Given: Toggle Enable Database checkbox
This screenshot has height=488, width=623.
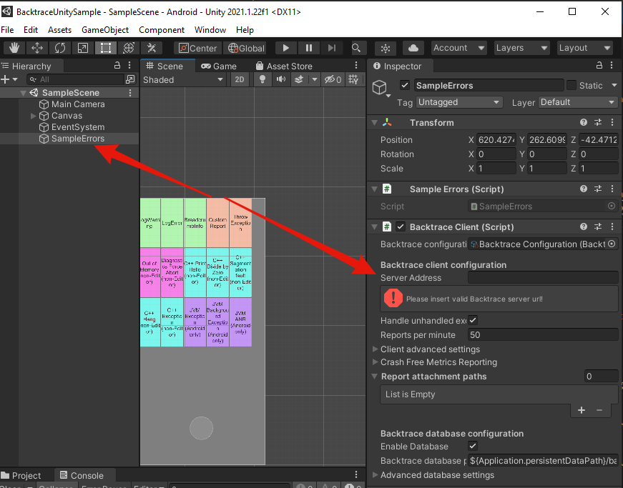Looking at the screenshot, I should [x=473, y=446].
